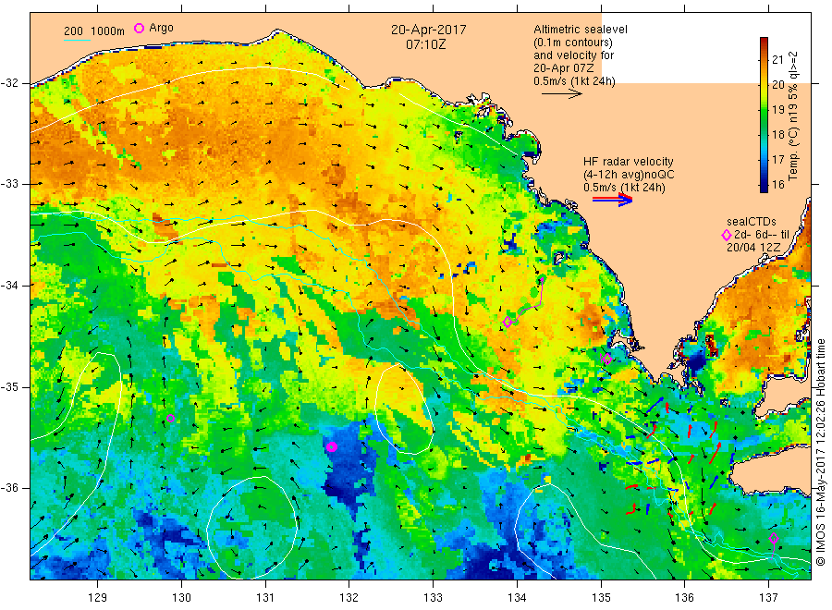Click the -34 latitude axis label
Image resolution: width=832 pixels, height=610 pixels.
click(9, 286)
